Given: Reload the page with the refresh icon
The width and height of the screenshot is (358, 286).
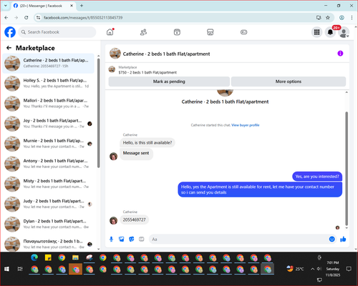Looking at the screenshot, I should (x=26, y=18).
